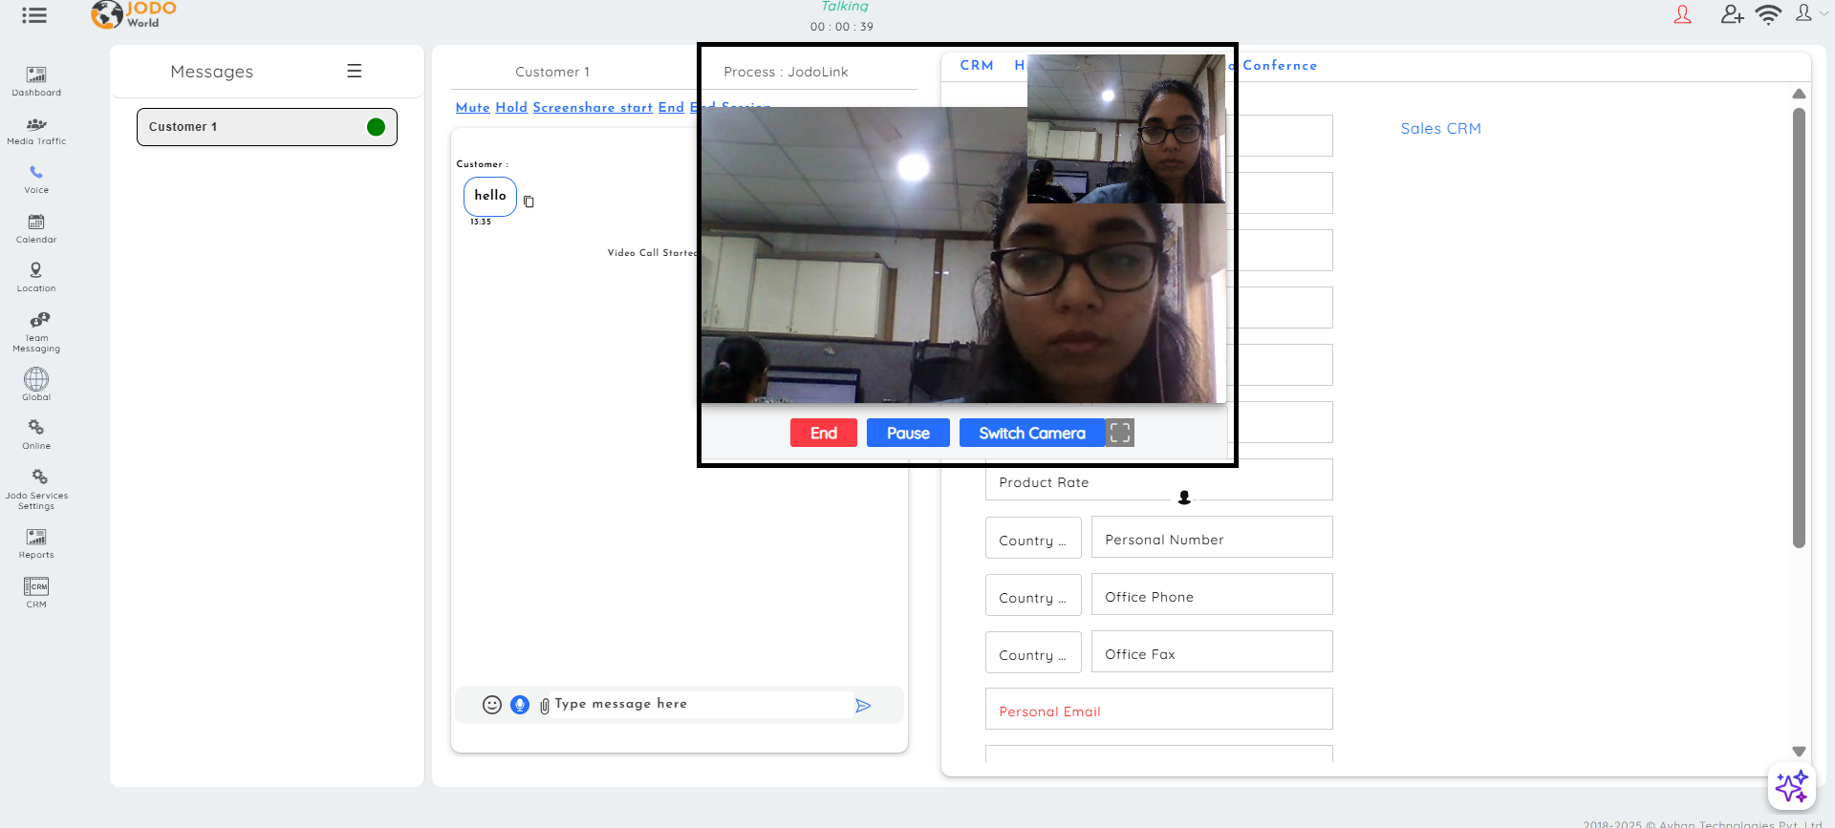Open the profile account dropdown

point(1810,13)
